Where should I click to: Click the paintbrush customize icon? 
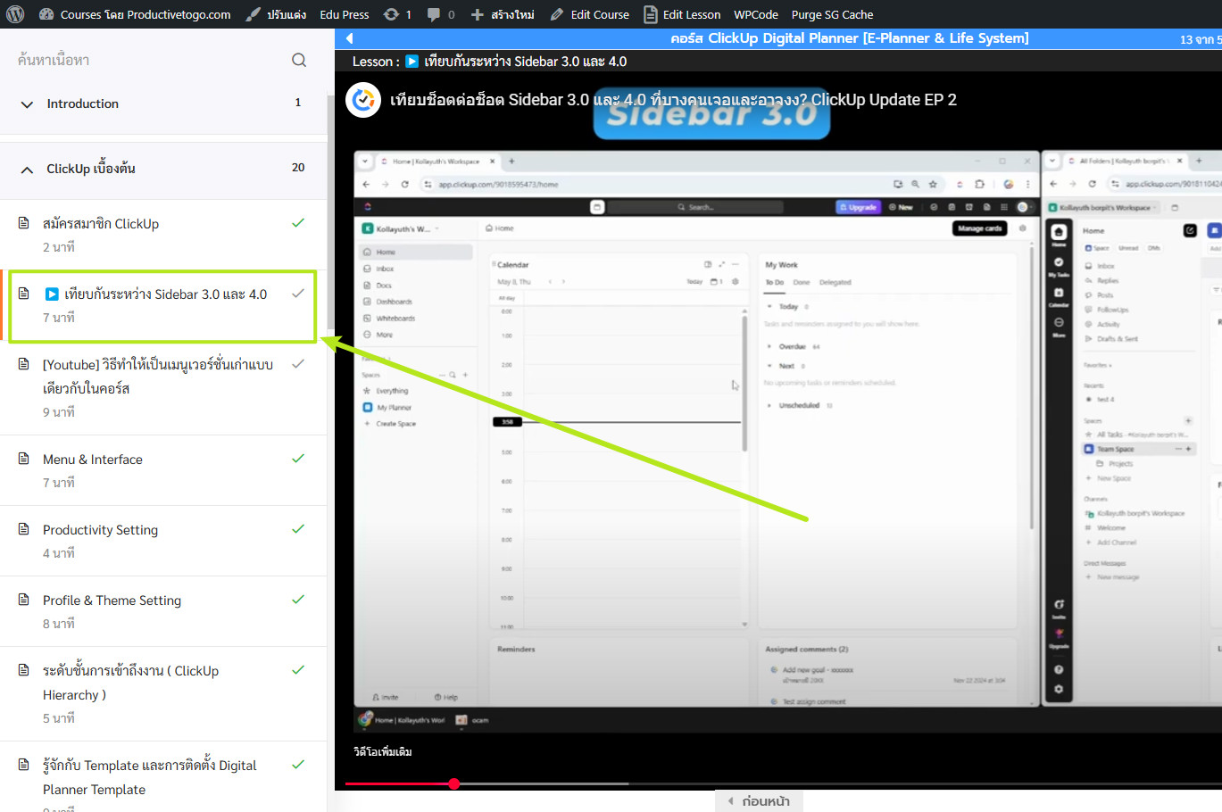(254, 14)
